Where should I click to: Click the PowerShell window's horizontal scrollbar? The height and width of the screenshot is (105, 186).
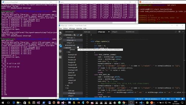click(x=16, y=98)
